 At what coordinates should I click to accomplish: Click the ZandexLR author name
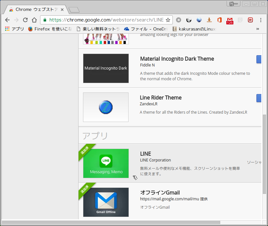148,104
